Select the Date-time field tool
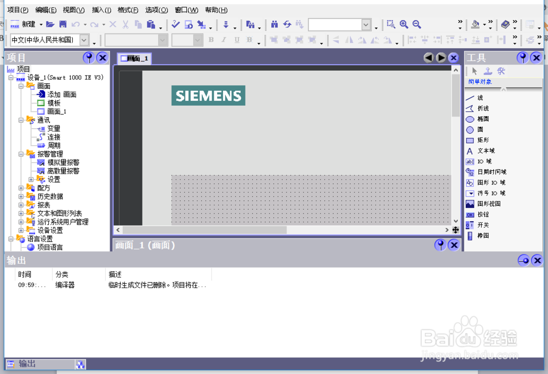This screenshot has width=548, height=374. pyautogui.click(x=486, y=172)
